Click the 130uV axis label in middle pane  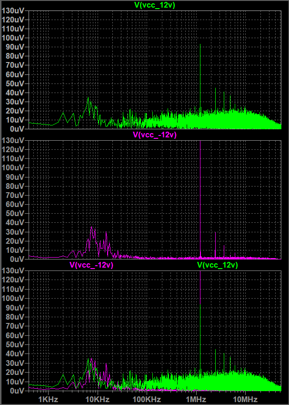[x=13, y=141]
